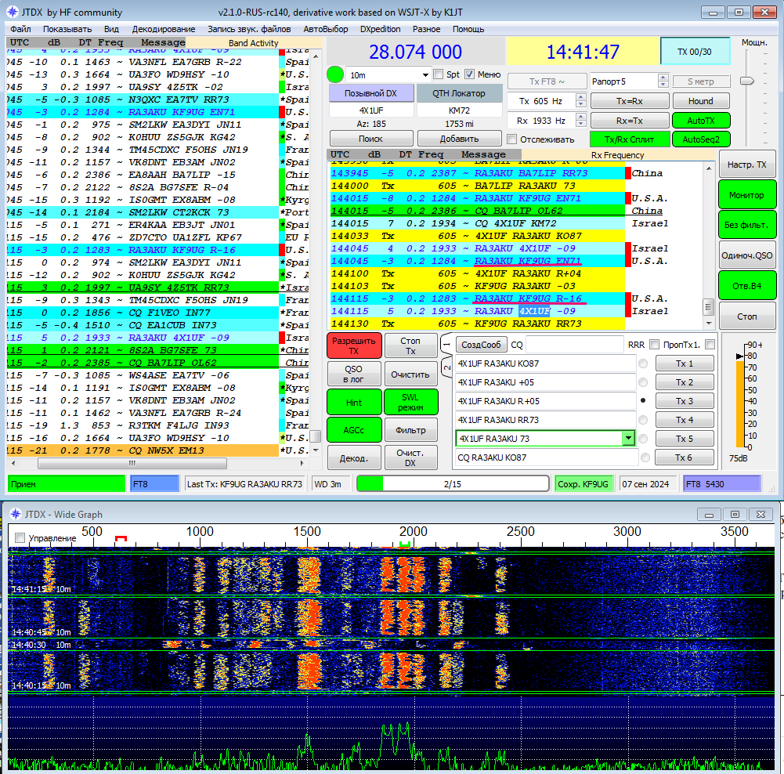
Task: Toggle the RRR checkbox
Action: (653, 345)
